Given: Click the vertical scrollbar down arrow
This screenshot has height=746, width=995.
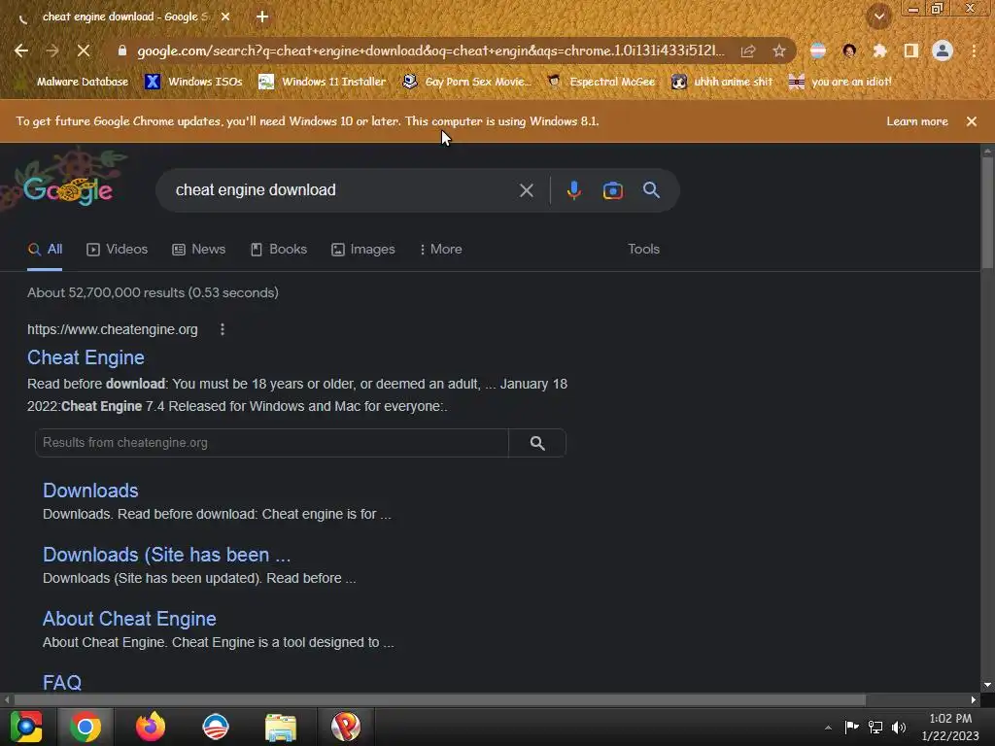Looking at the screenshot, I should coord(987,685).
